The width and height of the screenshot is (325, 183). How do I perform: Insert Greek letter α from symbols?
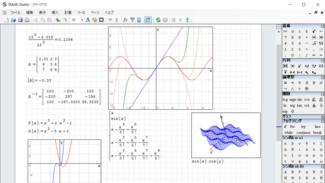tap(285, 143)
